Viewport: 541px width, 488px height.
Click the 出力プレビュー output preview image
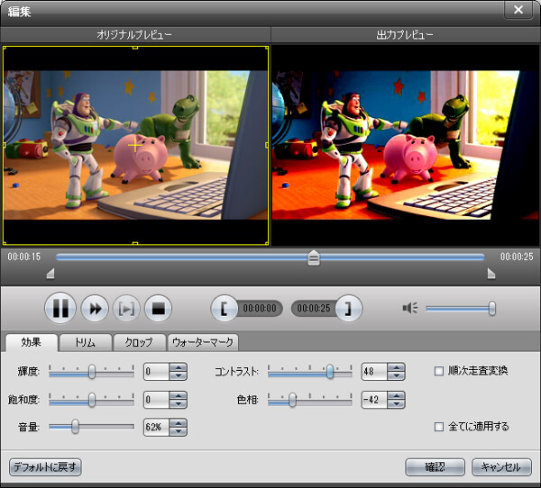(x=405, y=145)
